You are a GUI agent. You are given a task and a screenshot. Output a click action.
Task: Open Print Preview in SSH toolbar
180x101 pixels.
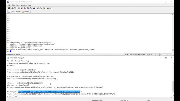pyautogui.click(x=15, y=8)
